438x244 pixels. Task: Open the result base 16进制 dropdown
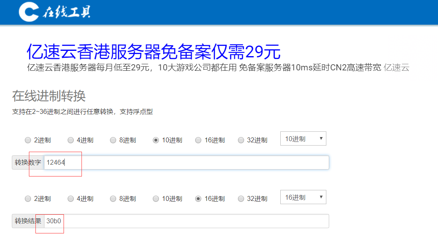[304, 197]
